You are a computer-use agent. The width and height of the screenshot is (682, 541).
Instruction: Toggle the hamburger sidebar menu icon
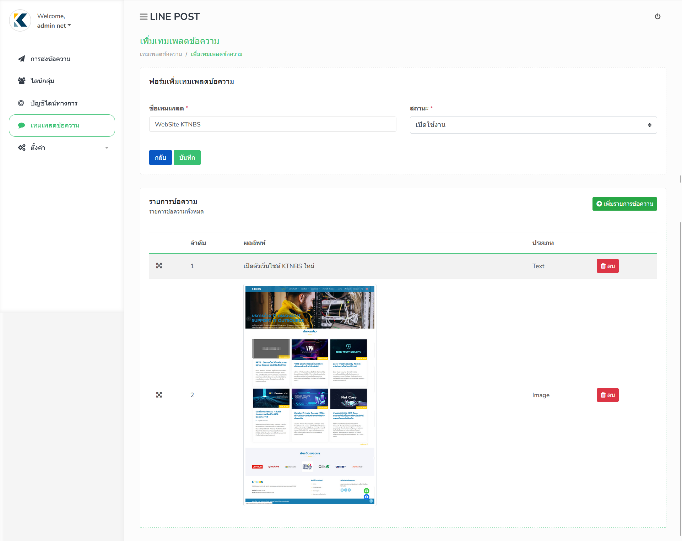(144, 17)
